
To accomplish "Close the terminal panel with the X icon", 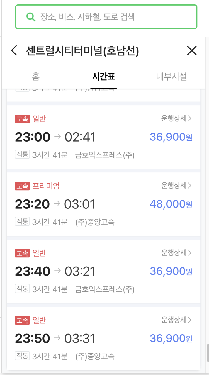I will [x=192, y=51].
